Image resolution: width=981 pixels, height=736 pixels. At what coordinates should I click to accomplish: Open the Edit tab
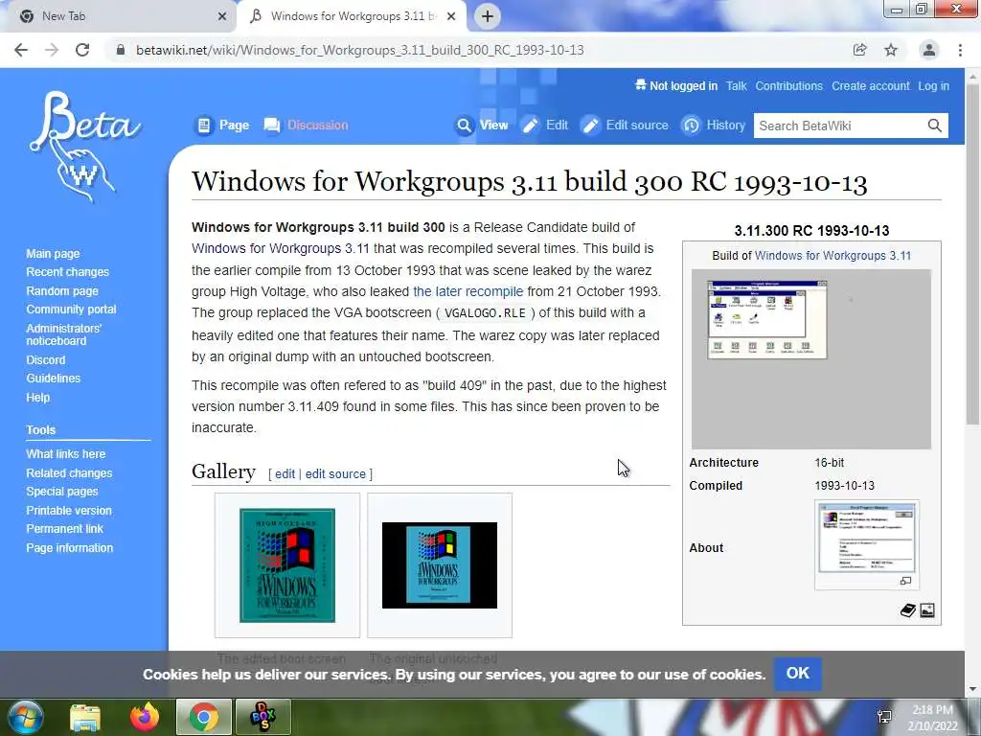pyautogui.click(x=545, y=126)
